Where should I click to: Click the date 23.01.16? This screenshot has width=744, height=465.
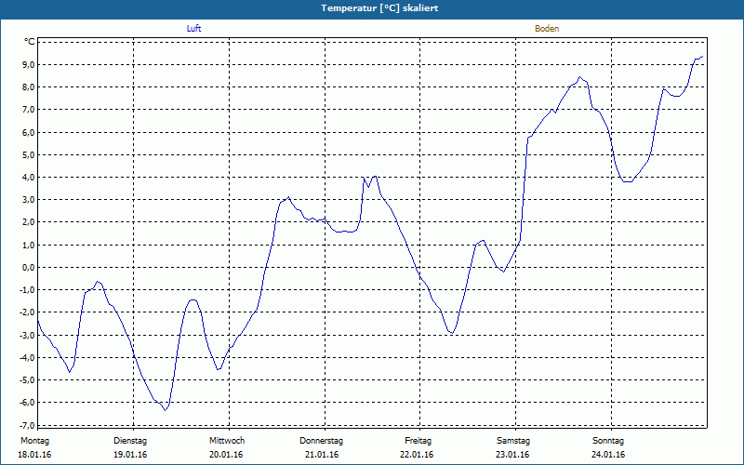coord(512,455)
